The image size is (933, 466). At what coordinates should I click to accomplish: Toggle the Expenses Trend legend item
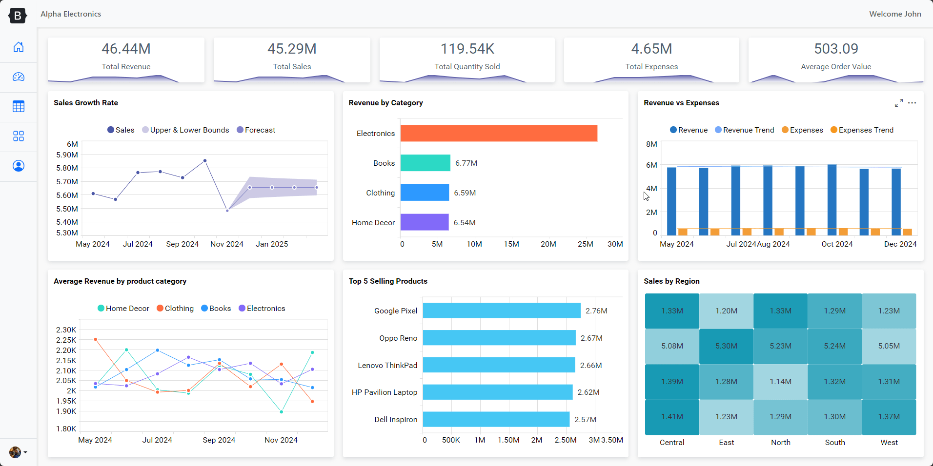click(x=862, y=130)
